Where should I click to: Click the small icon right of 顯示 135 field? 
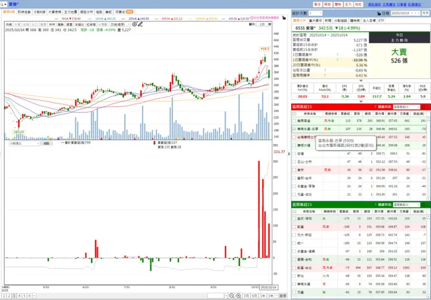click(270, 25)
